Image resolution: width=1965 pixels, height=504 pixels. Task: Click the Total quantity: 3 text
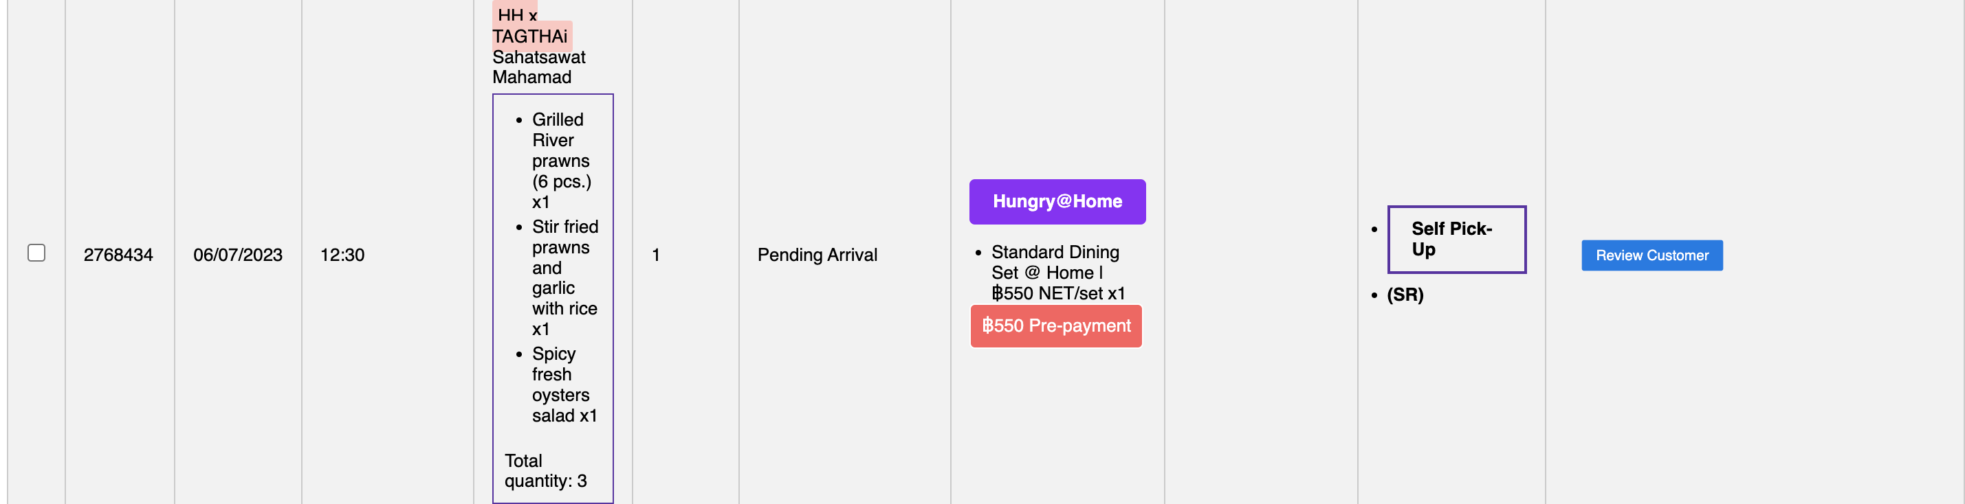545,470
